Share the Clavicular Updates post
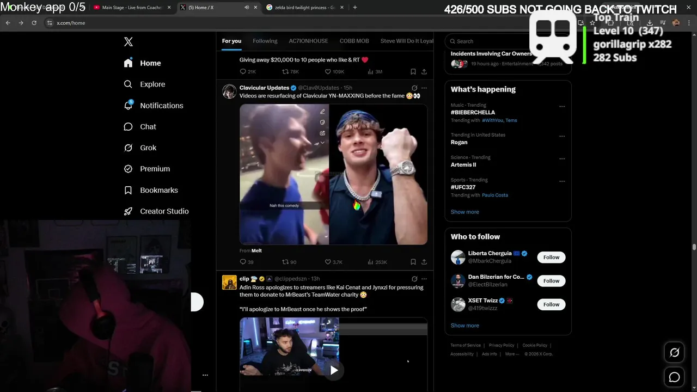Image resolution: width=697 pixels, height=392 pixels. coord(424,262)
